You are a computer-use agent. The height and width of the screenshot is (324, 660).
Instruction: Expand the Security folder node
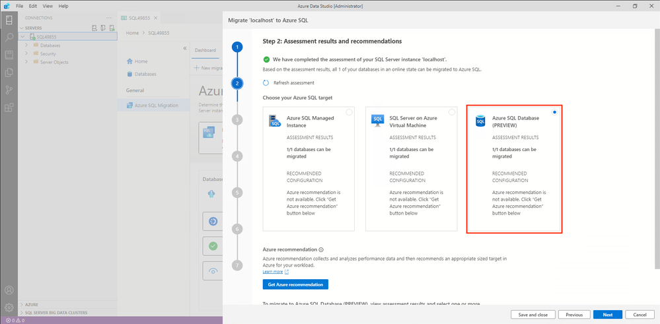26,53
